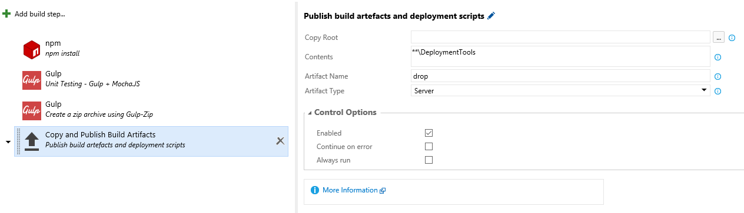Select the Create a zip archive Gulp step
The width and height of the screenshot is (744, 213).
[x=151, y=110]
